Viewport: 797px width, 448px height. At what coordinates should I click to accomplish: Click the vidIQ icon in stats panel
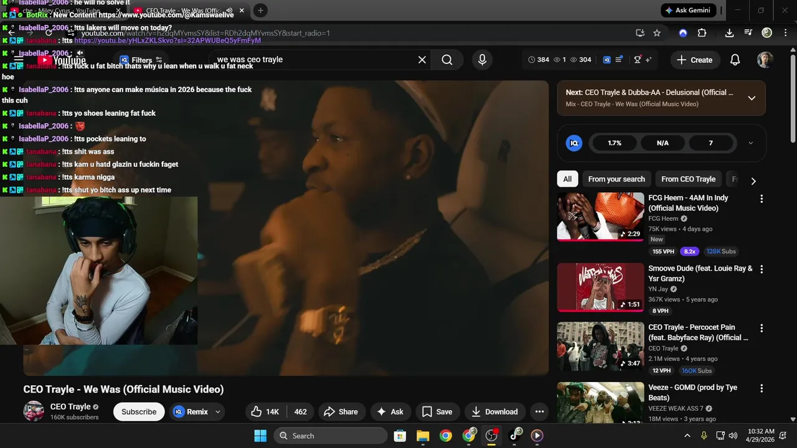(574, 142)
